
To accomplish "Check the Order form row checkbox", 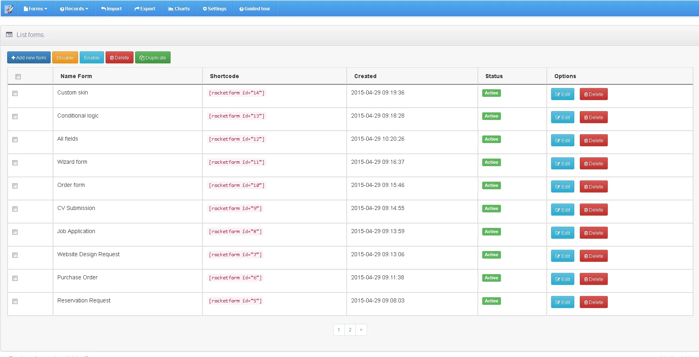I will point(15,186).
